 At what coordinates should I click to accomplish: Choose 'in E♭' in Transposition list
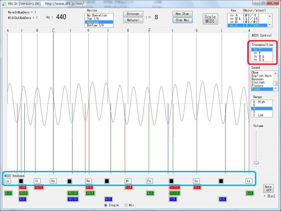(x=262, y=60)
